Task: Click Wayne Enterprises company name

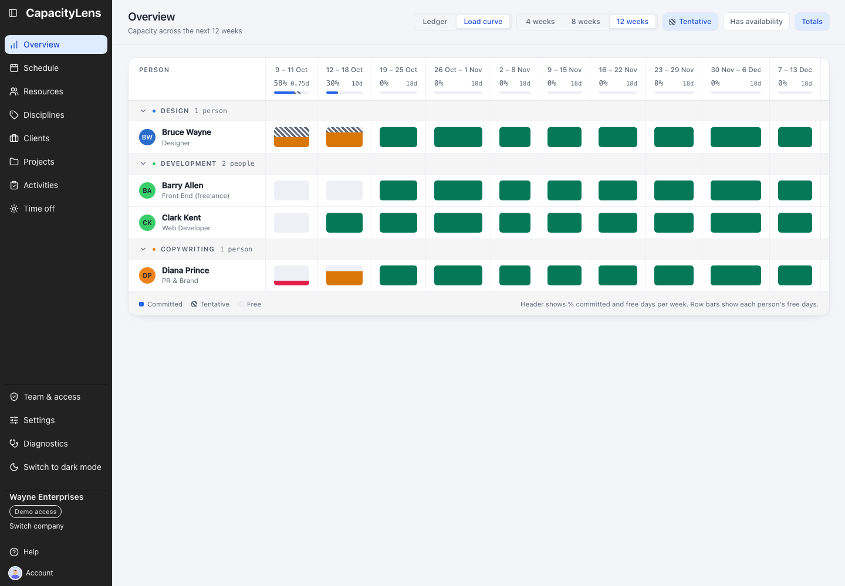Action: 46,497
